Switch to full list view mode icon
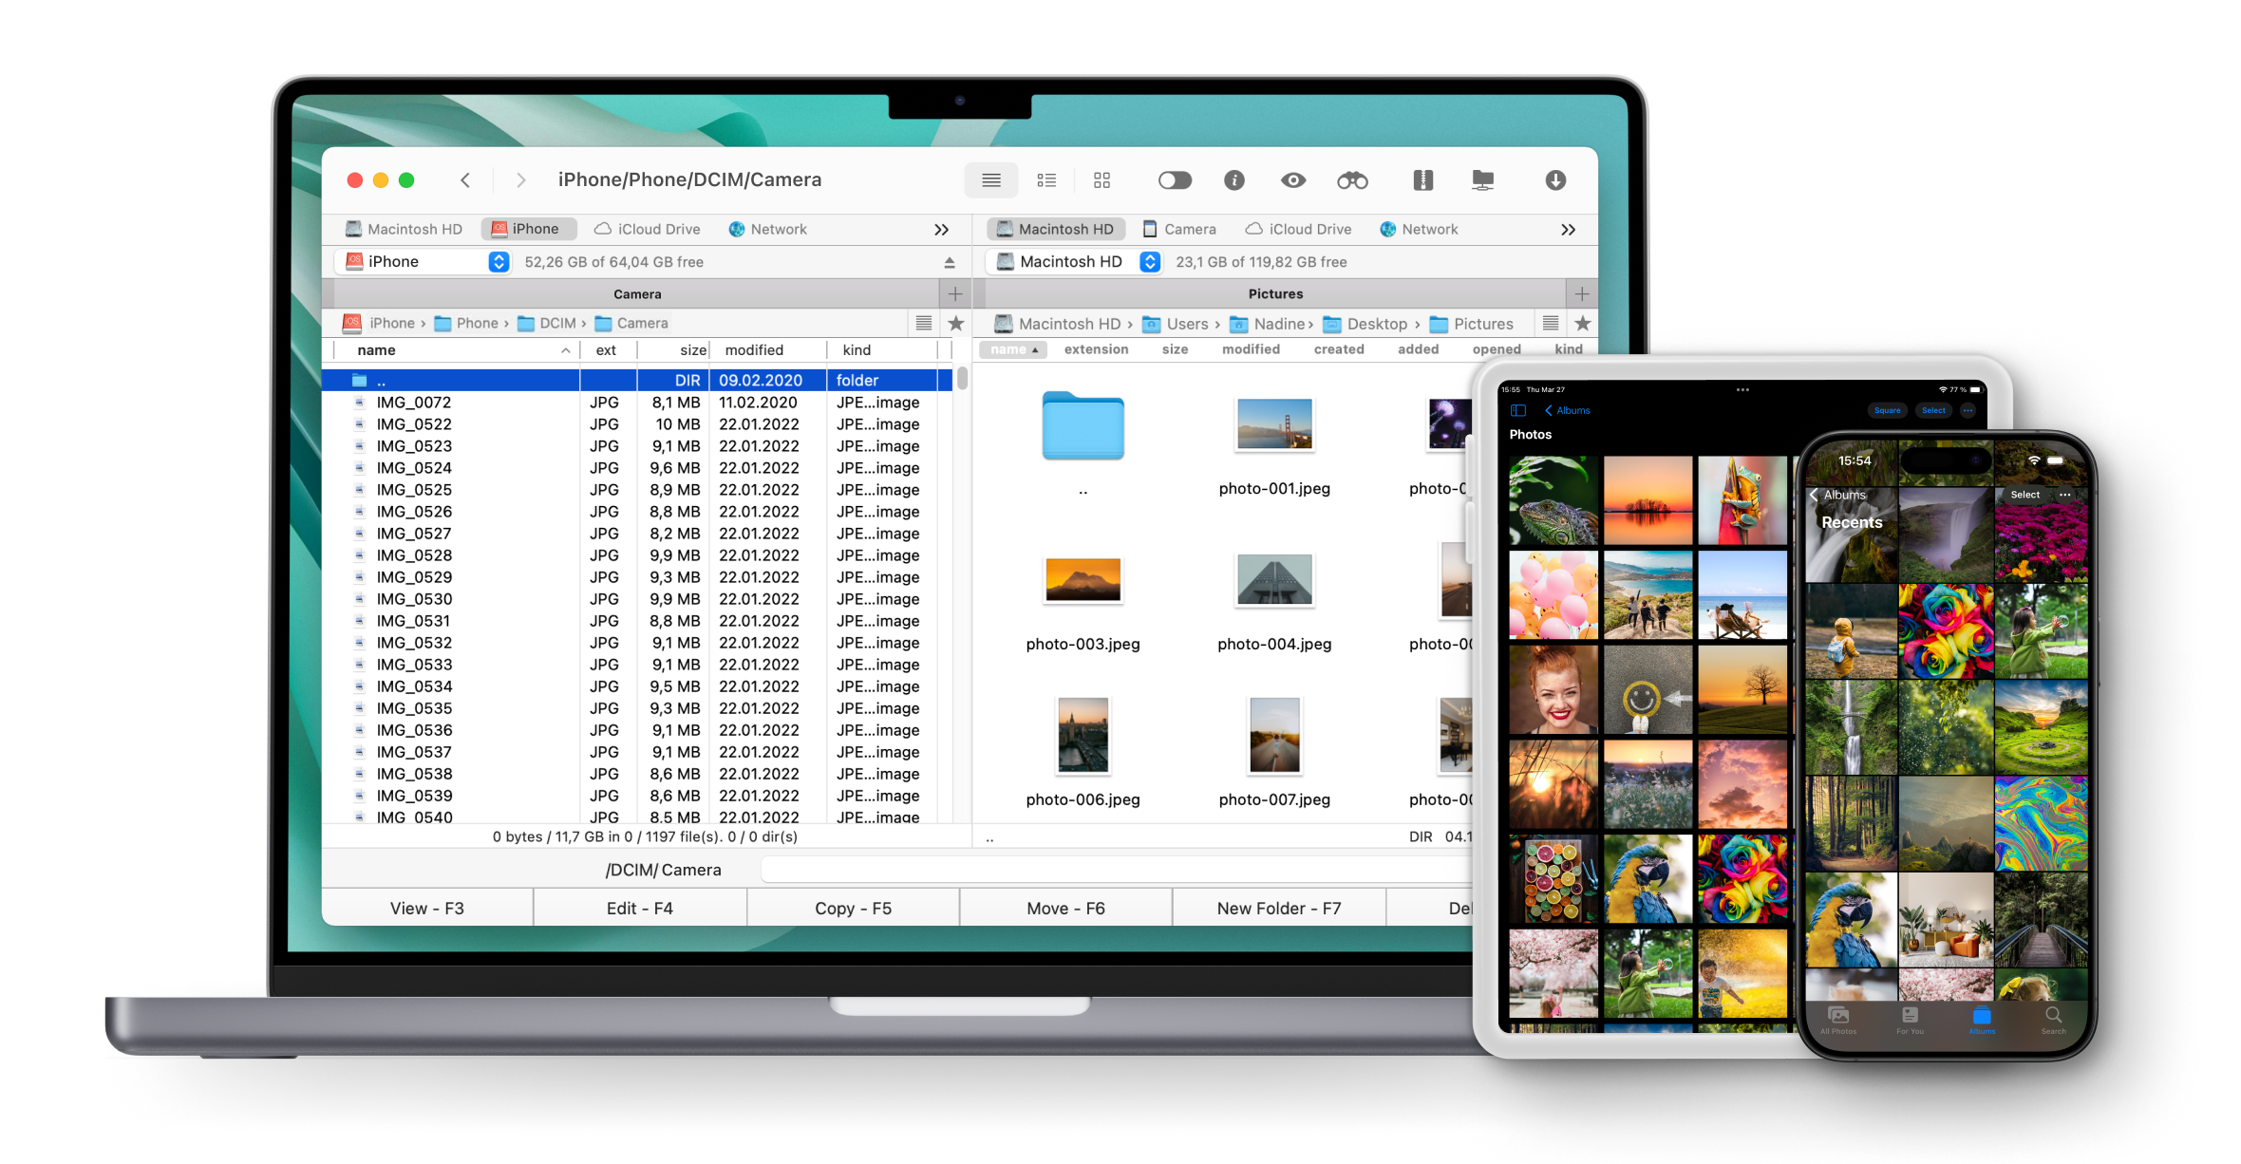 [x=990, y=180]
